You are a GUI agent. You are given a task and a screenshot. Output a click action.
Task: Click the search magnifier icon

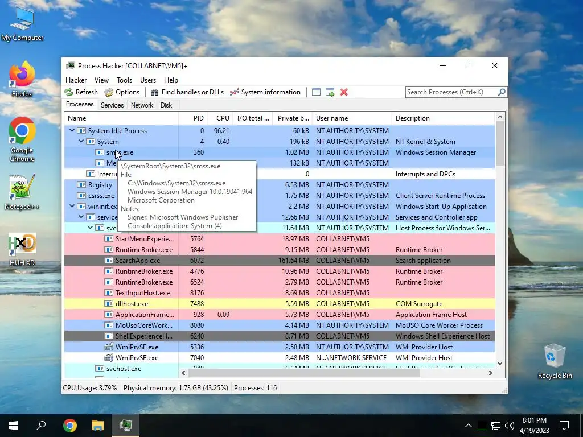coord(502,92)
